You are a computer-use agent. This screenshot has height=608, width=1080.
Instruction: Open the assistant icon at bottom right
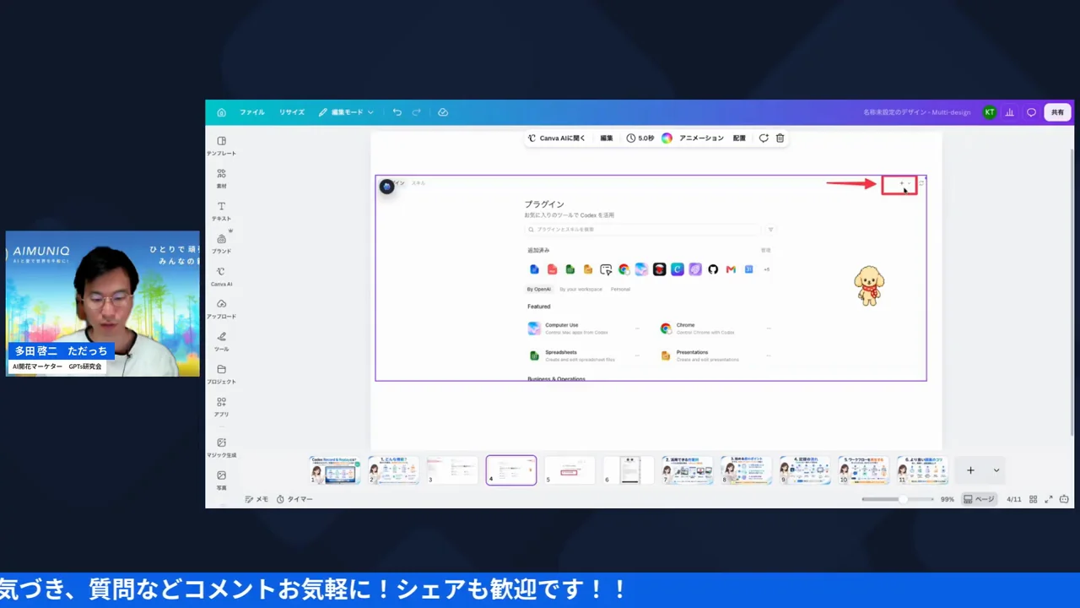pos(1064,499)
